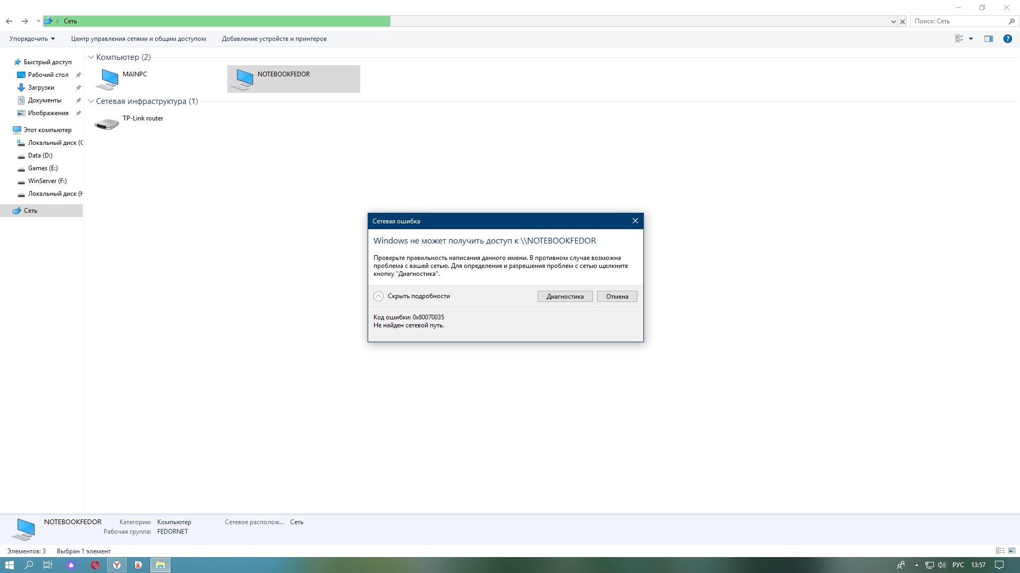Click the TP-Link router label
This screenshot has height=573, width=1020.
pos(143,118)
